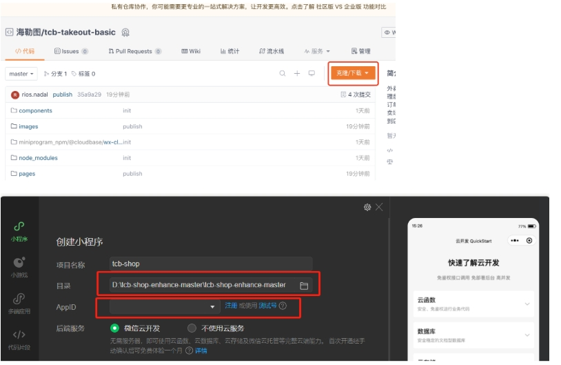Click the 详情 link

tap(201, 351)
